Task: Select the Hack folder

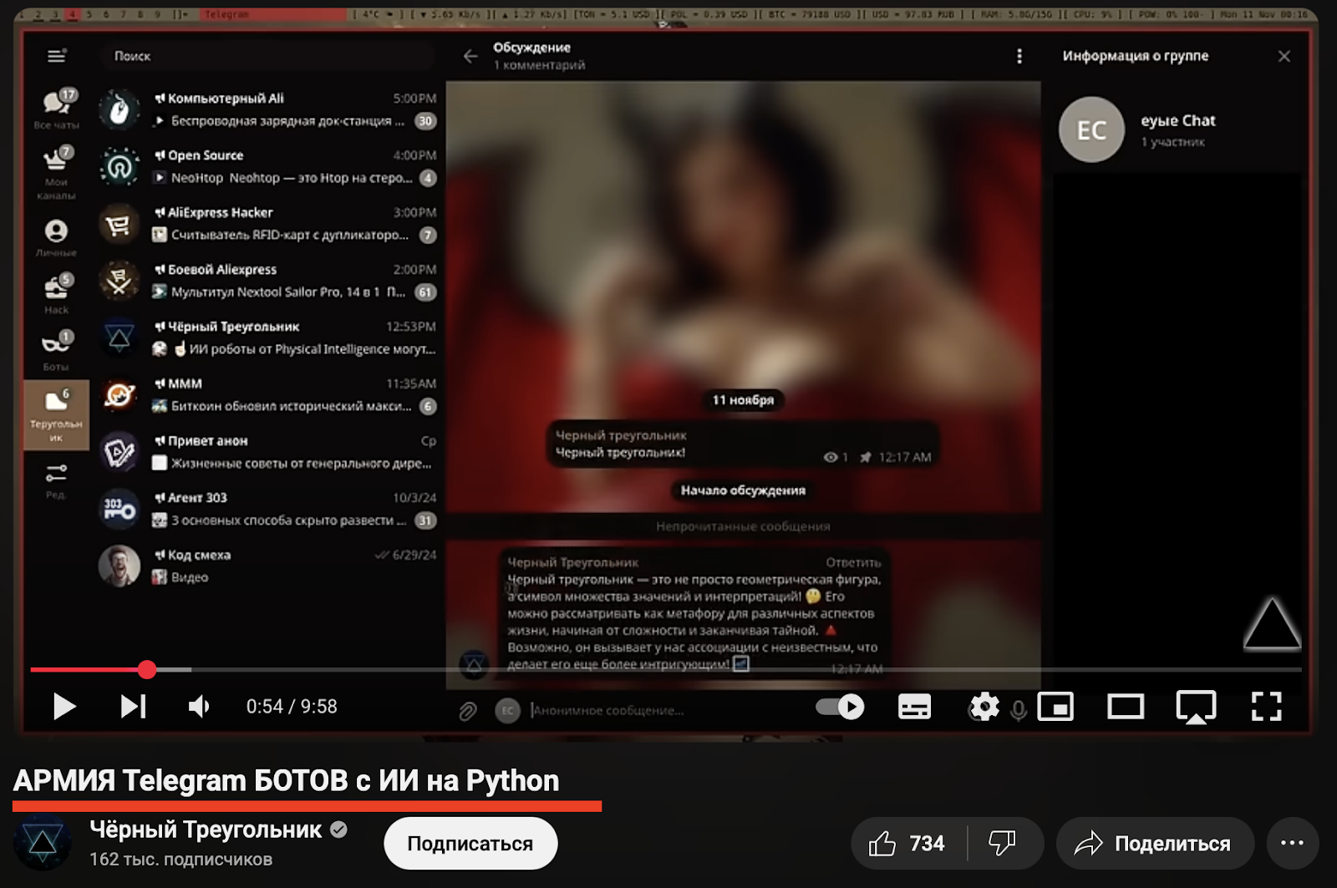Action: pyautogui.click(x=56, y=294)
